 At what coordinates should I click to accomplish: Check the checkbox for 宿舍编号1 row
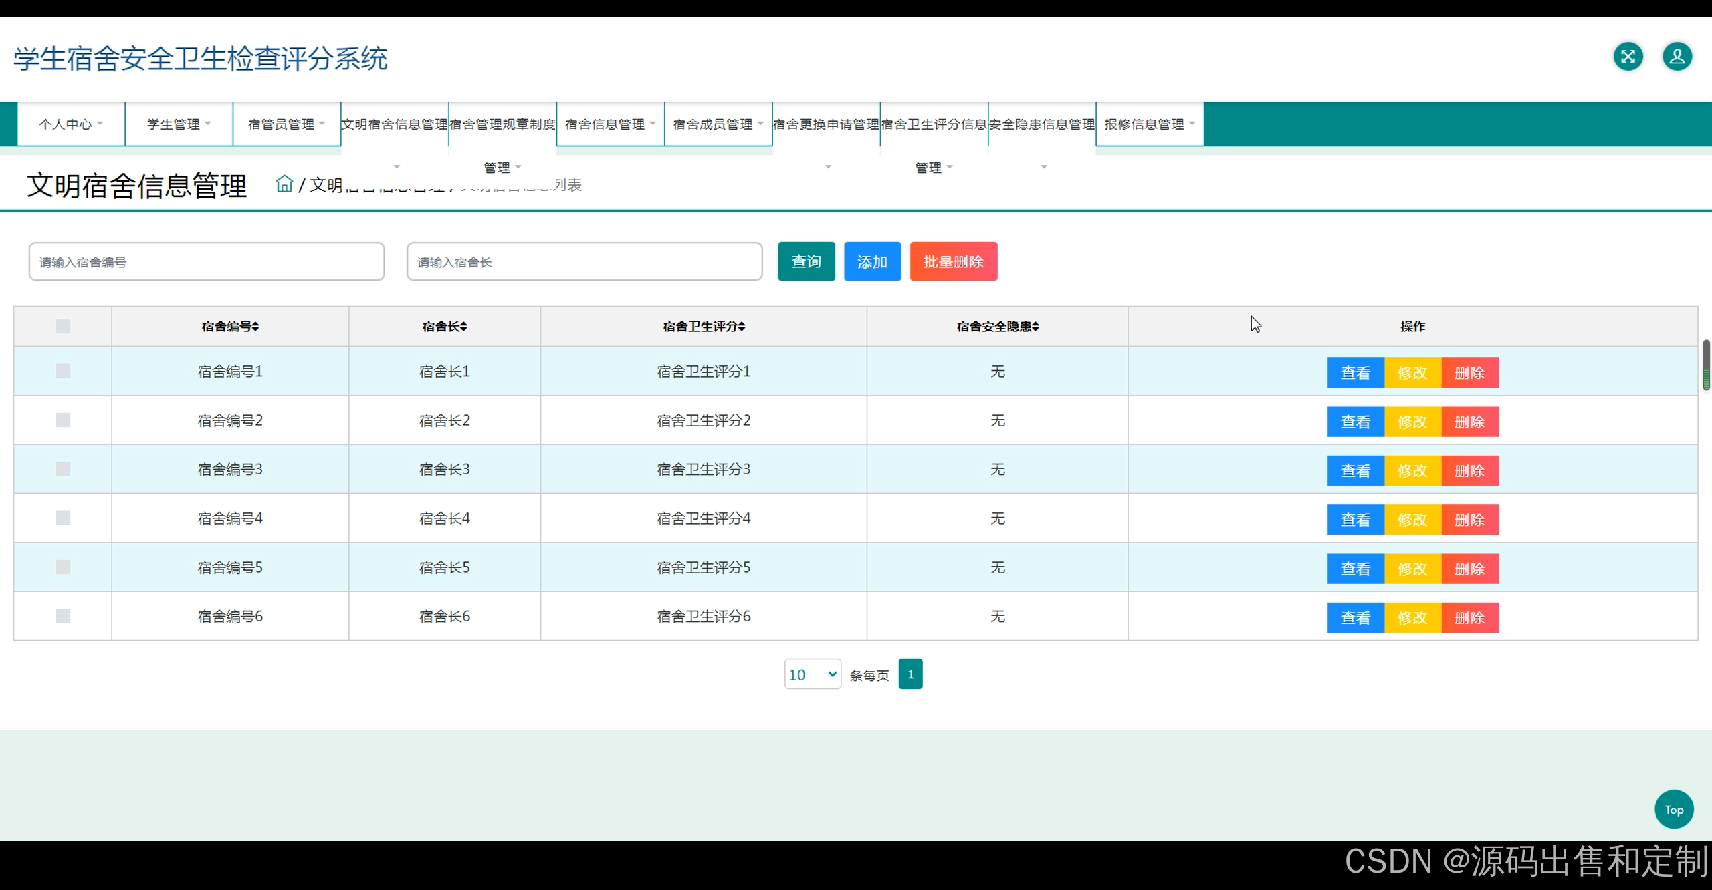pos(63,371)
